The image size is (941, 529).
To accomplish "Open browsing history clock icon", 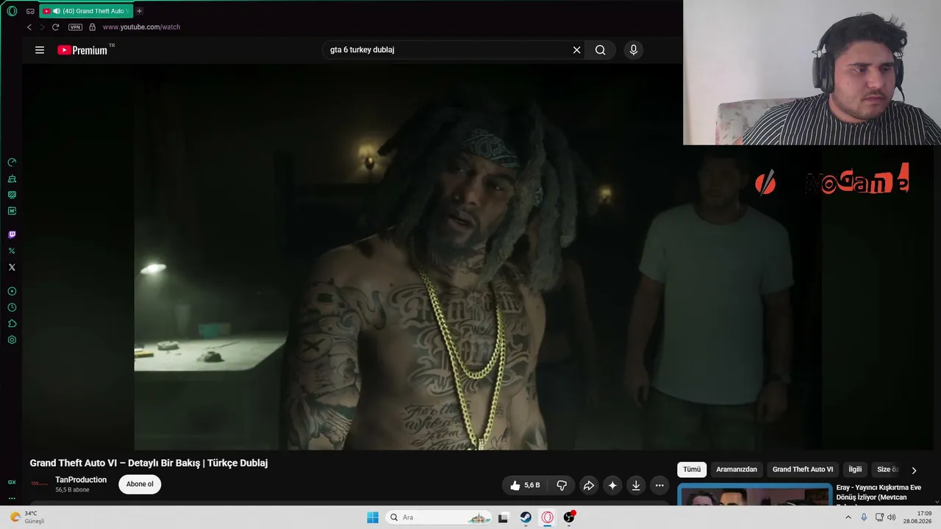I will coord(12,308).
